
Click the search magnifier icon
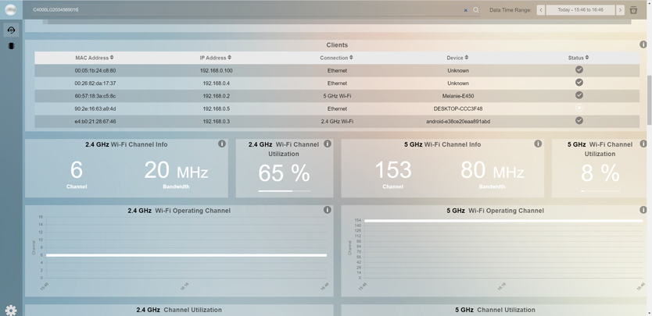[475, 10]
